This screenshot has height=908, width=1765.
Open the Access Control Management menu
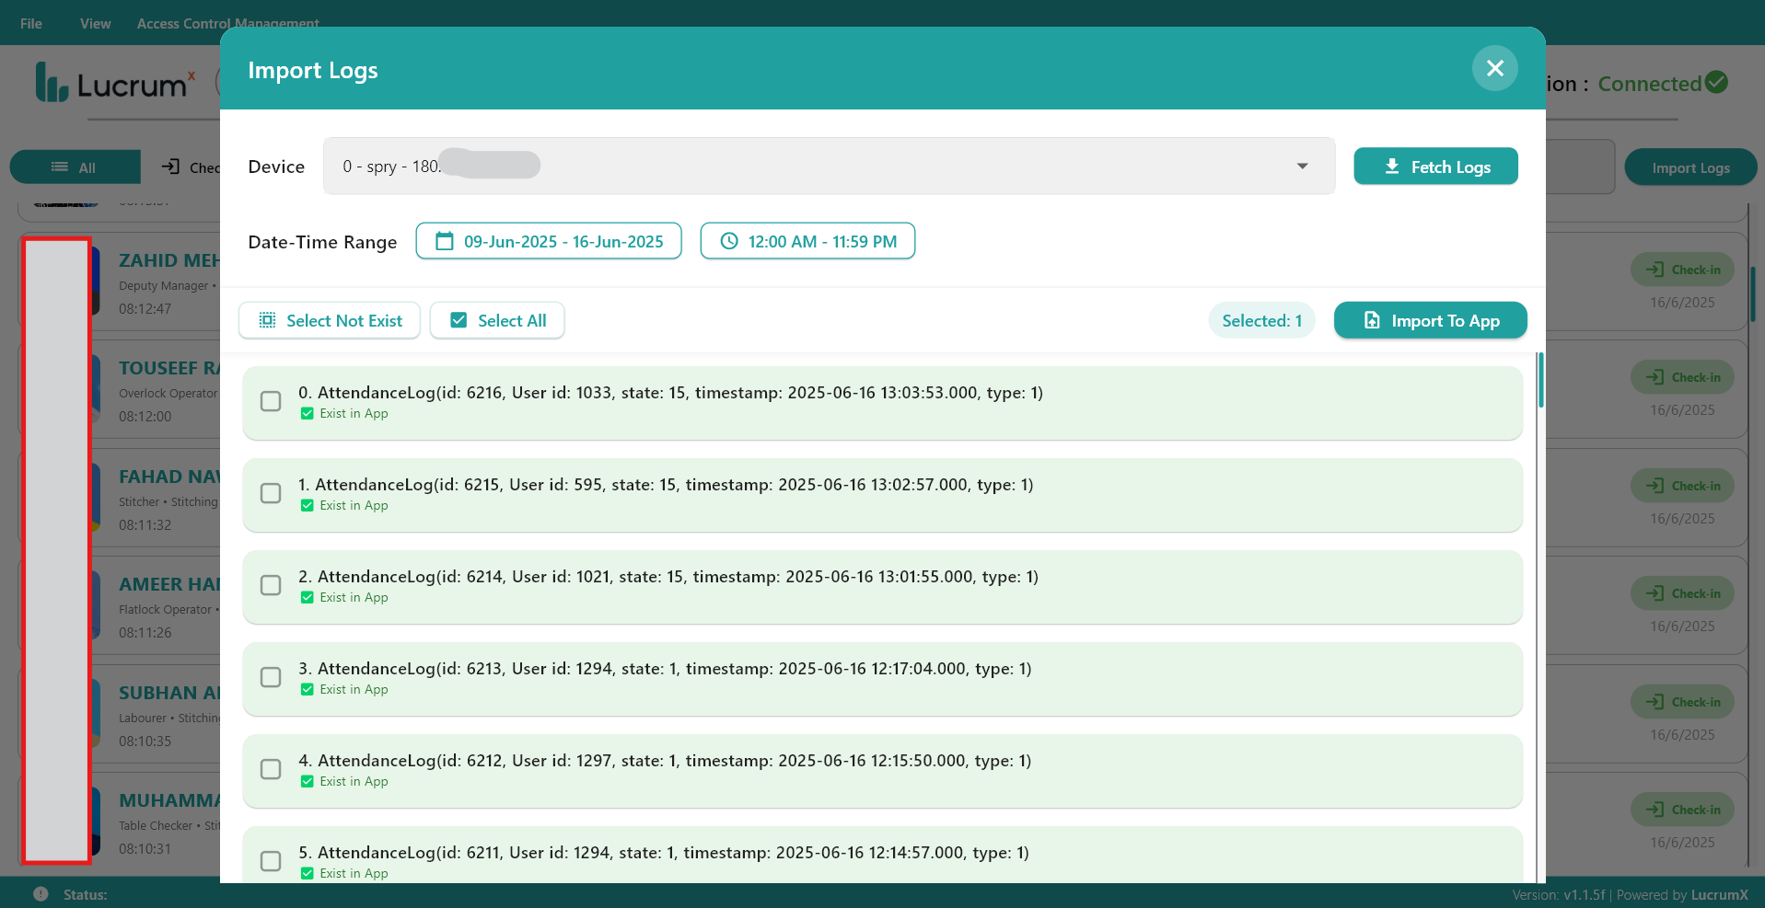pyautogui.click(x=228, y=23)
